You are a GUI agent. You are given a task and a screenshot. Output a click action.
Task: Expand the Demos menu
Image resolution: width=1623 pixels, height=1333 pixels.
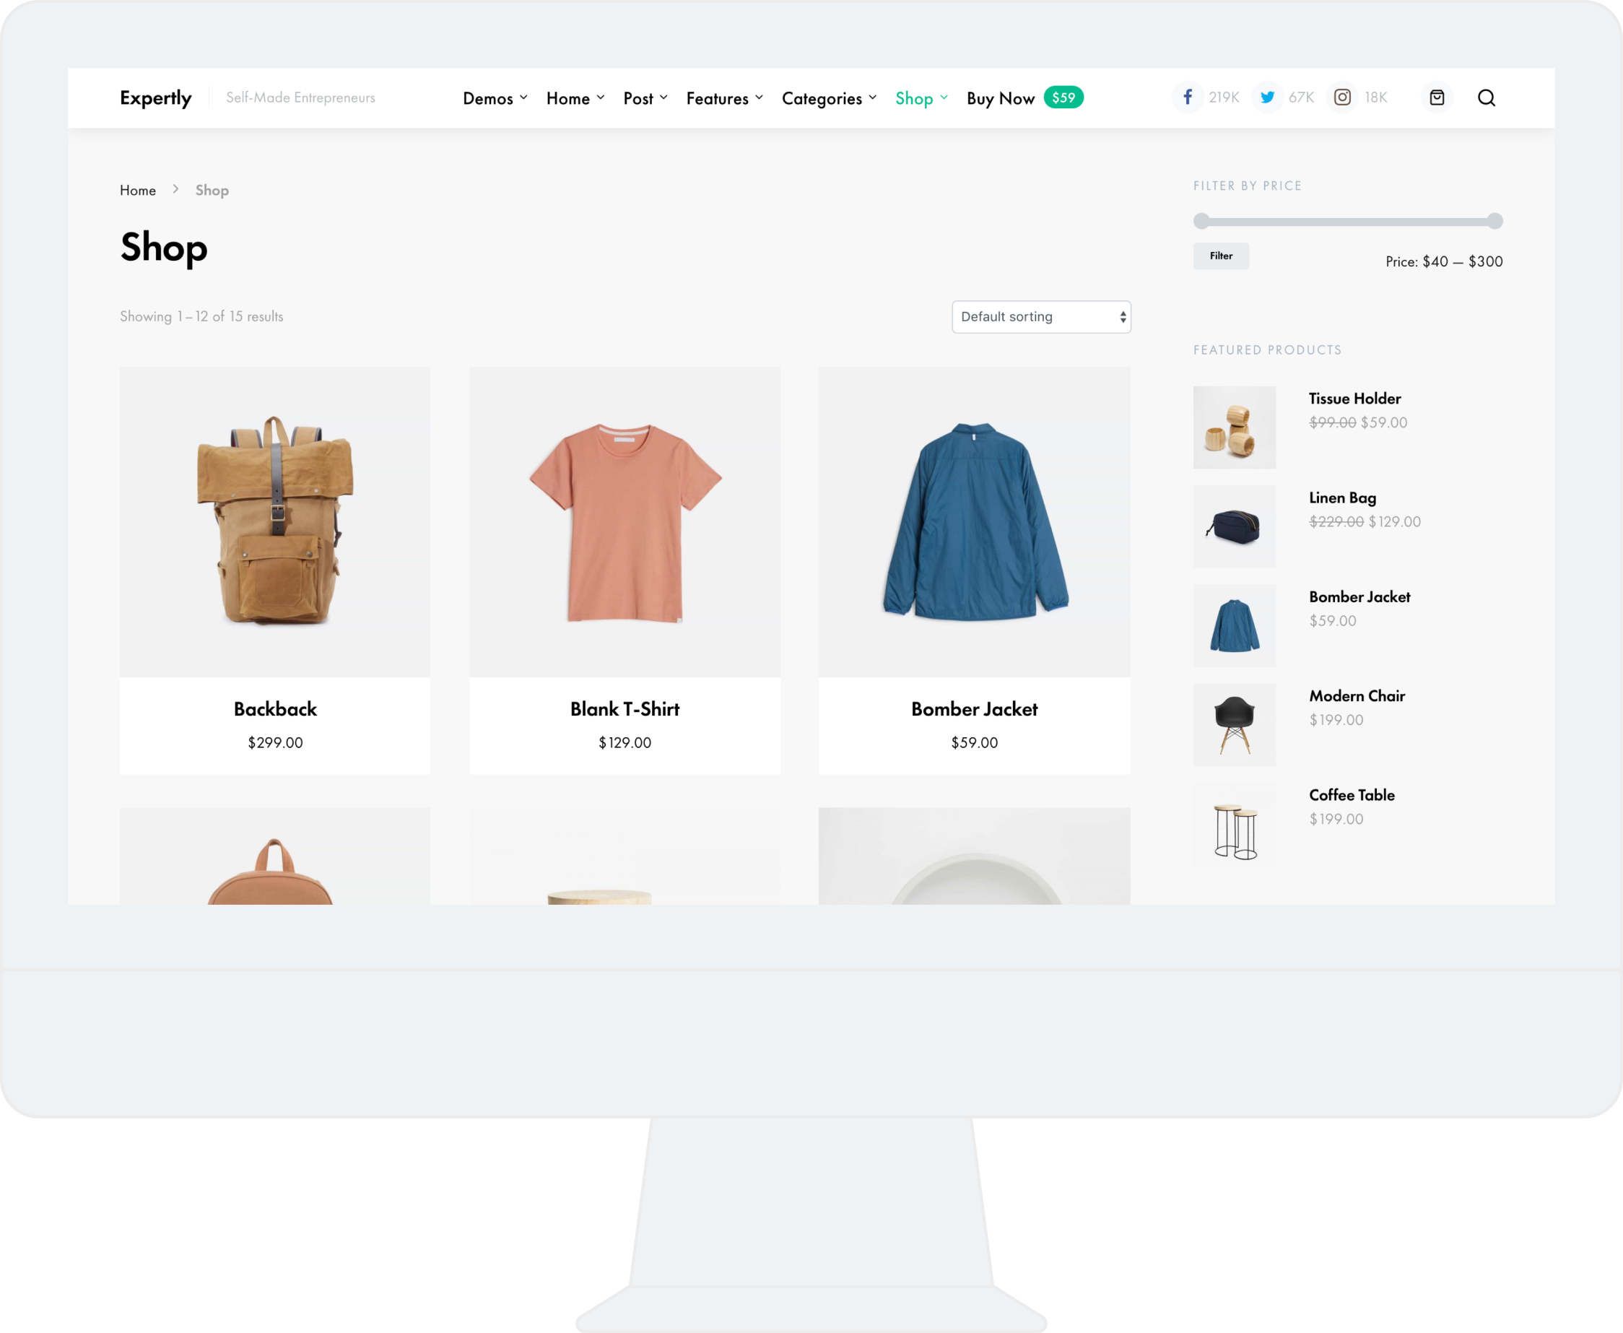pos(495,98)
